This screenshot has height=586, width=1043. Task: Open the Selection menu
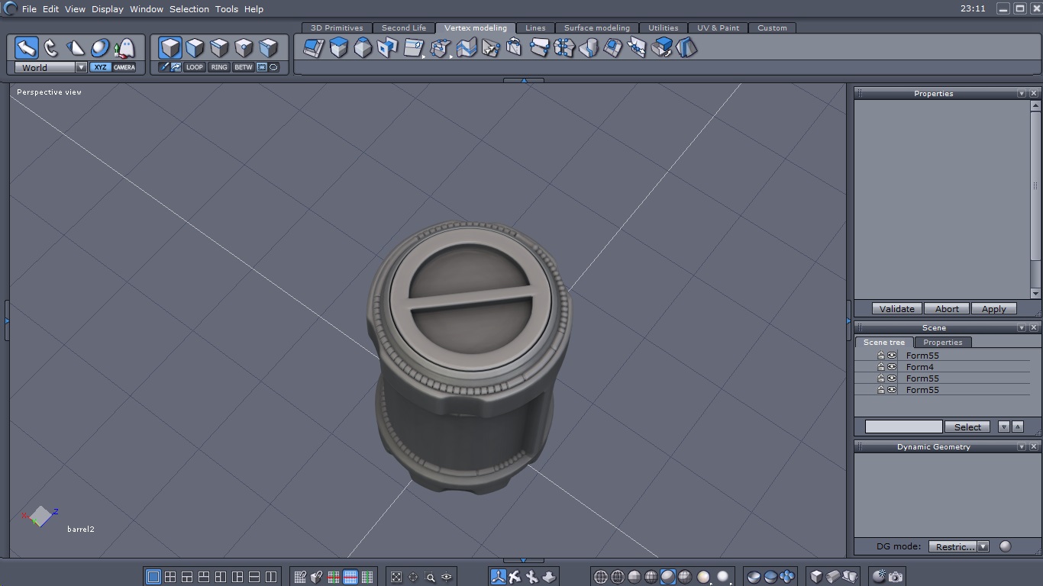click(x=189, y=9)
